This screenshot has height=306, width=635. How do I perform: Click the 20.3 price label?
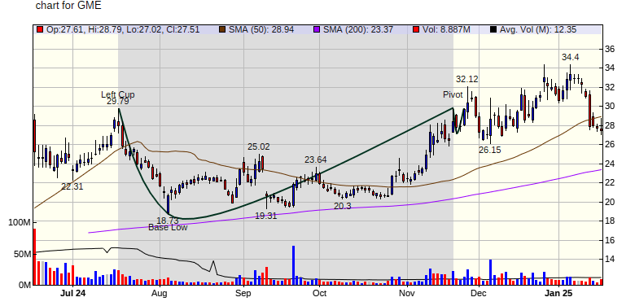pos(343,206)
